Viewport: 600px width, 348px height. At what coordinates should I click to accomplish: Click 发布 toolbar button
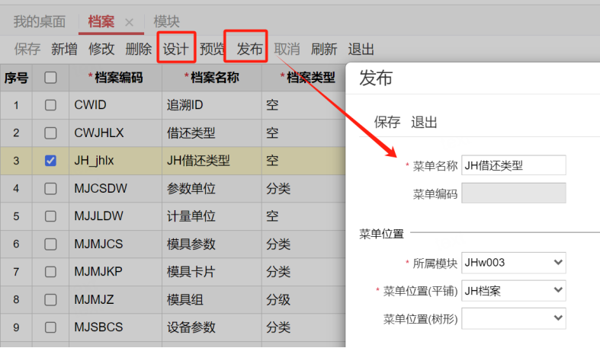coord(249,49)
